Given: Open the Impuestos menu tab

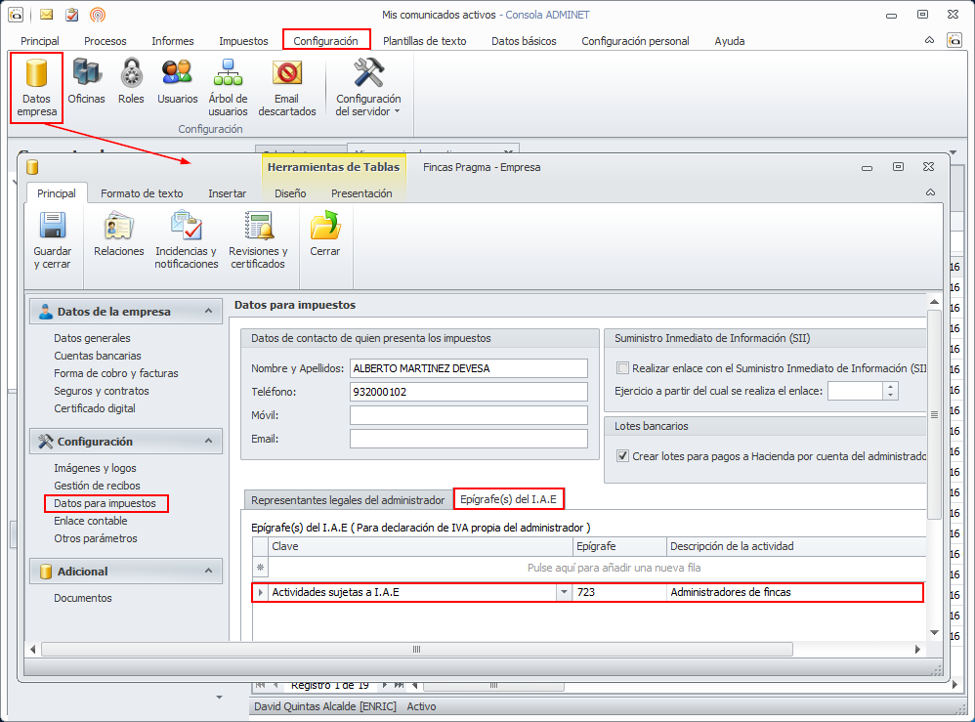Looking at the screenshot, I should click(x=243, y=41).
